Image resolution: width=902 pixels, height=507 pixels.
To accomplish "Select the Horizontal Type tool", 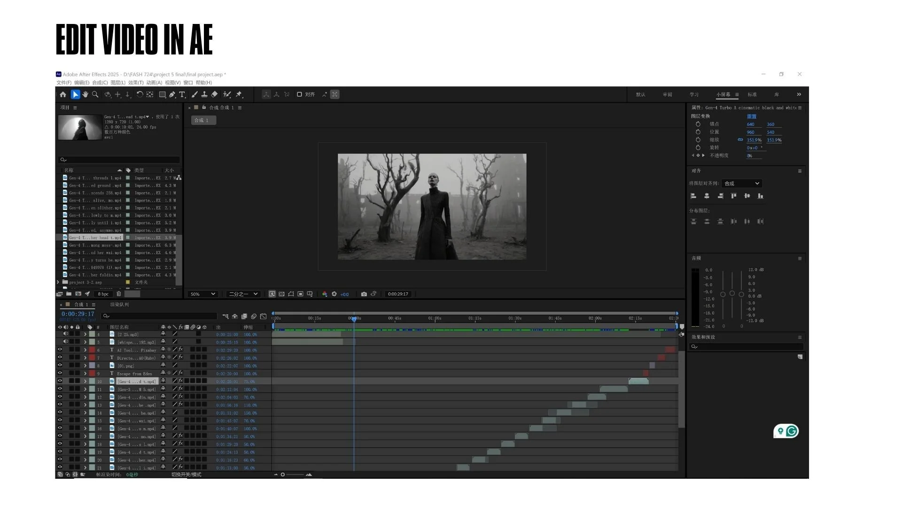I will tap(182, 94).
